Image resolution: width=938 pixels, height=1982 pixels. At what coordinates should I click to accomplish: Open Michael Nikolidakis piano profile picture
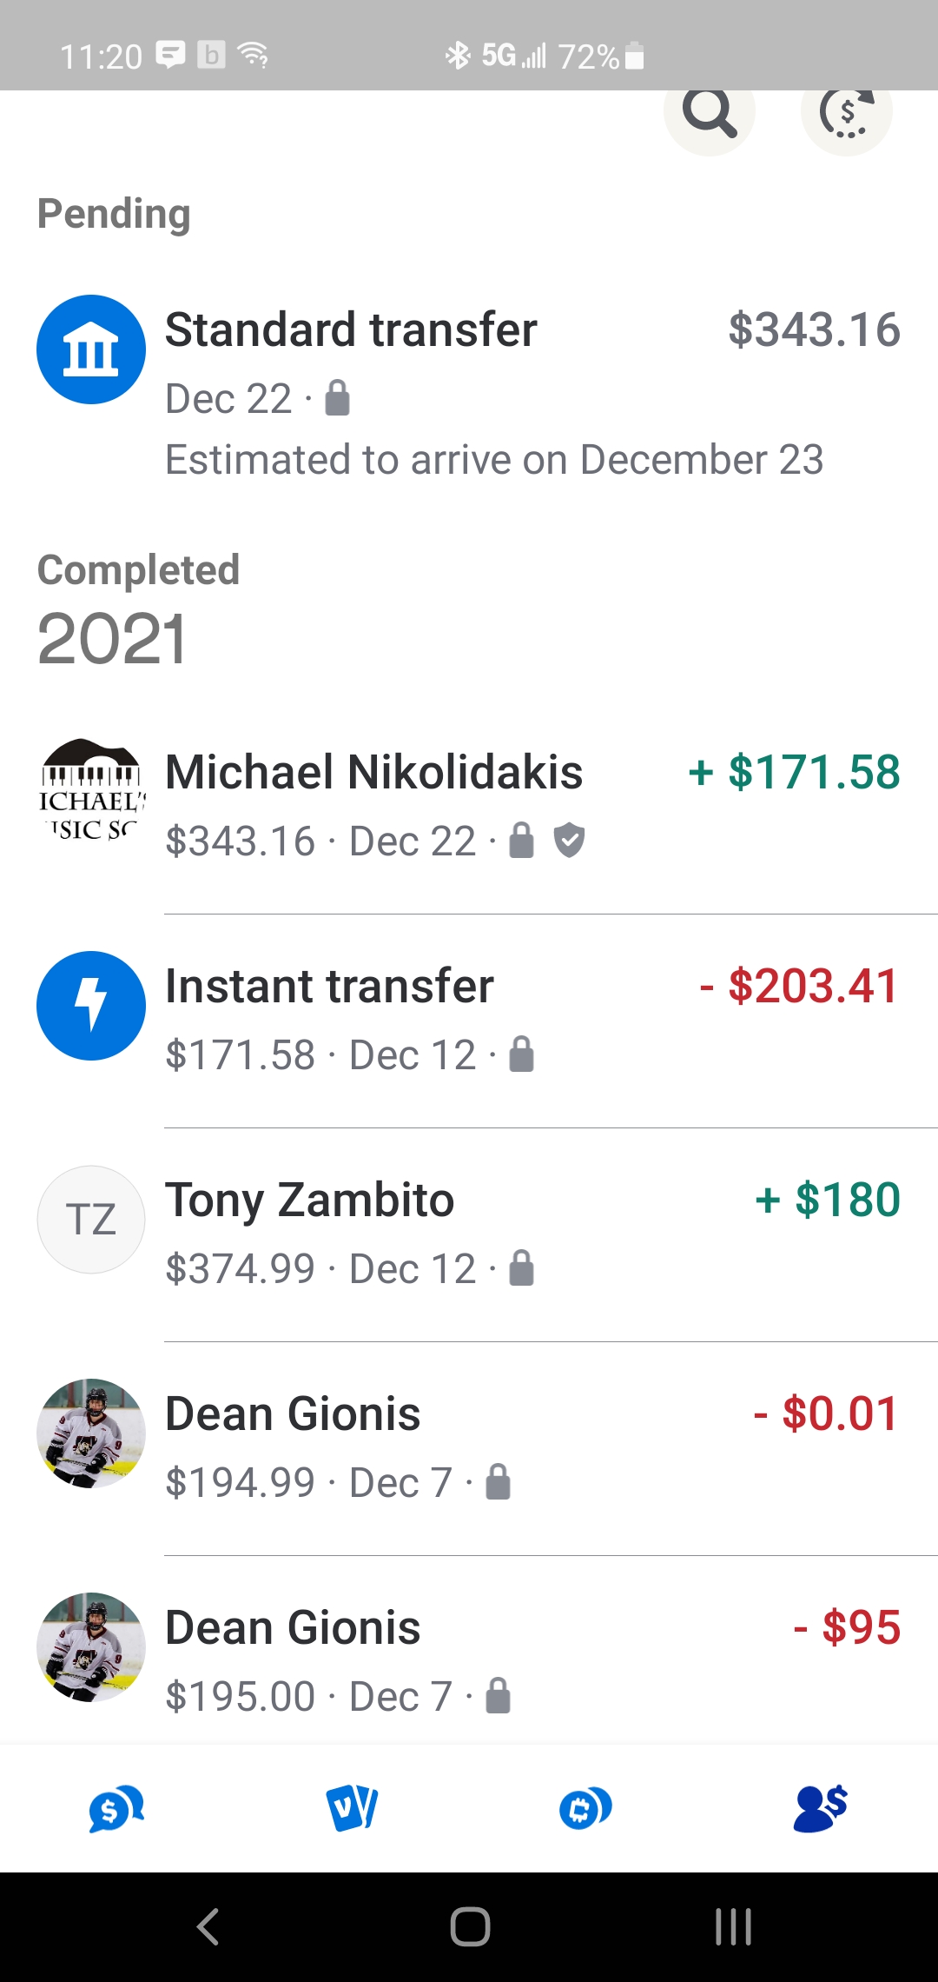[91, 791]
